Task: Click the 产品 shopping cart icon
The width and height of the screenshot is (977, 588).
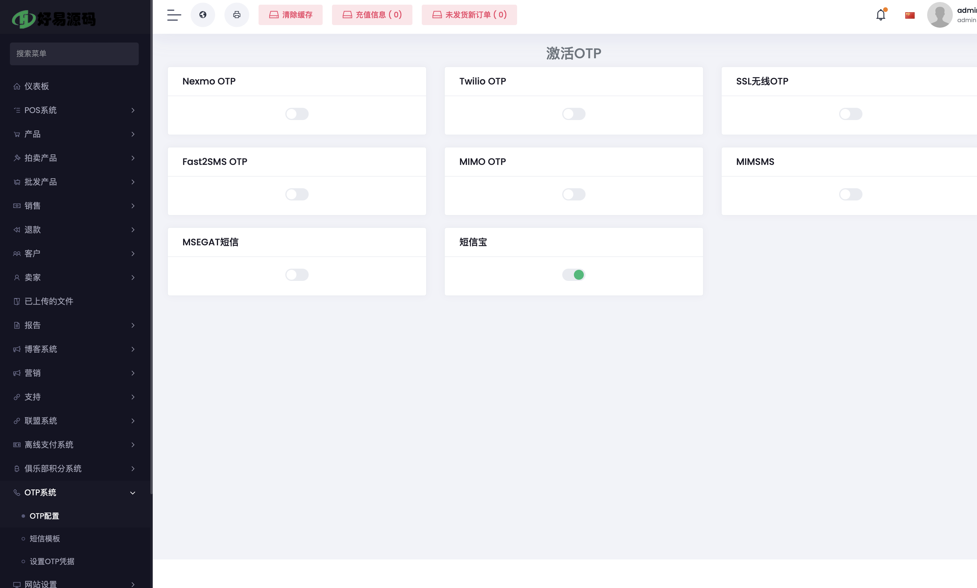Action: point(17,134)
